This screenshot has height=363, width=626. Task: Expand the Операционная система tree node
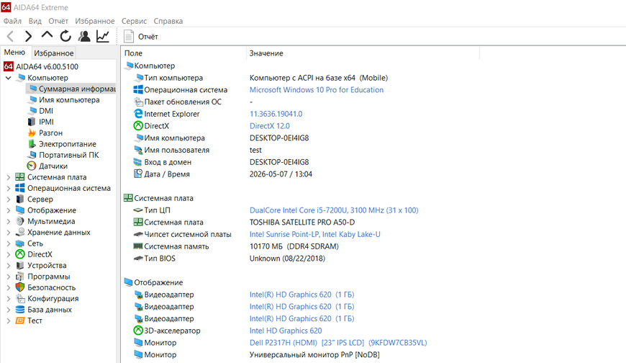(x=9, y=188)
